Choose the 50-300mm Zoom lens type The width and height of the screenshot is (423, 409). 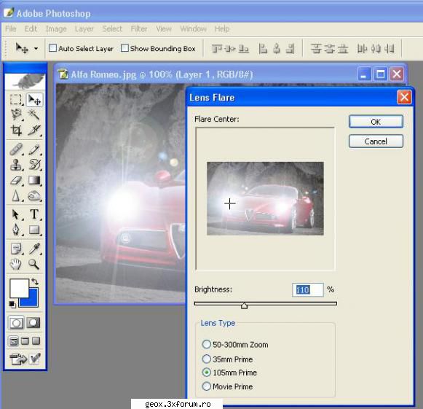click(x=206, y=344)
